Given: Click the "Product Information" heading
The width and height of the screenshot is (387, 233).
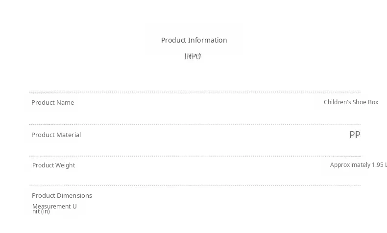Looking at the screenshot, I should [x=194, y=40].
